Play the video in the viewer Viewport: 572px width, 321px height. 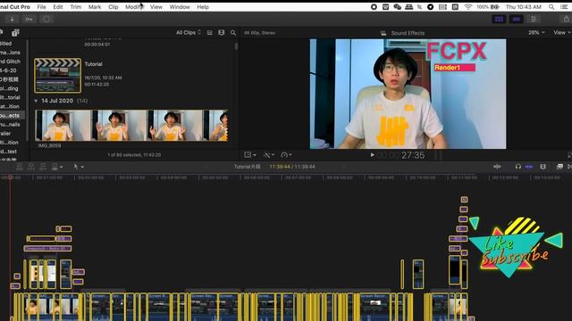(372, 154)
